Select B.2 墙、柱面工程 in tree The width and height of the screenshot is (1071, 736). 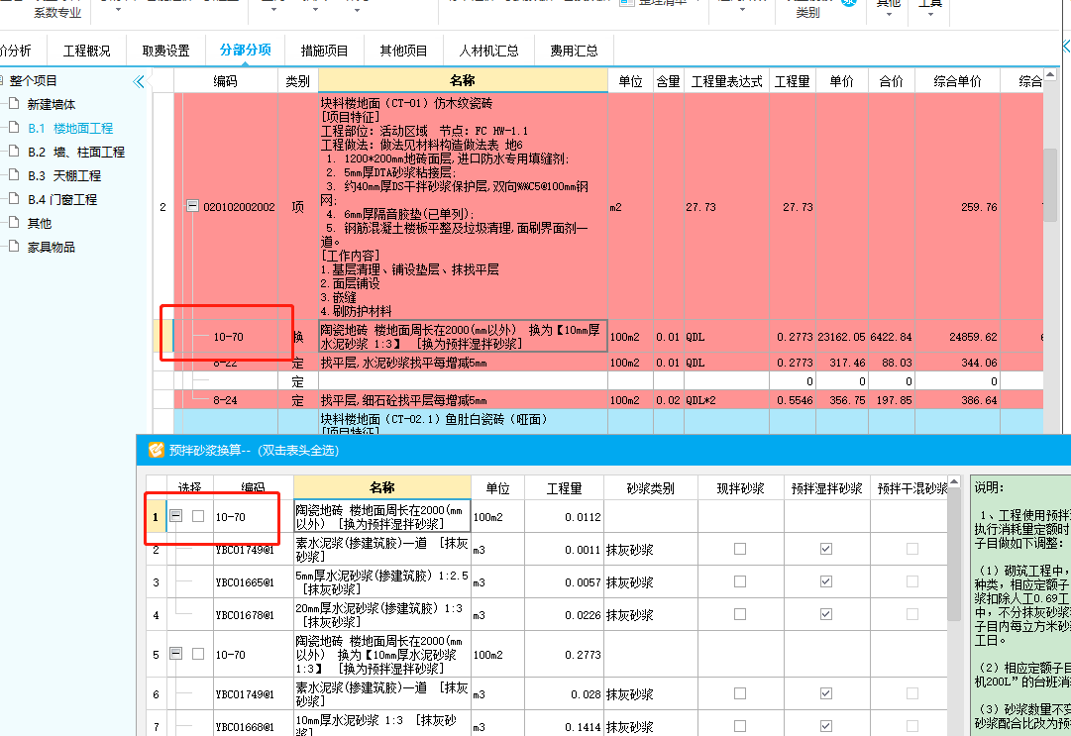tap(76, 153)
